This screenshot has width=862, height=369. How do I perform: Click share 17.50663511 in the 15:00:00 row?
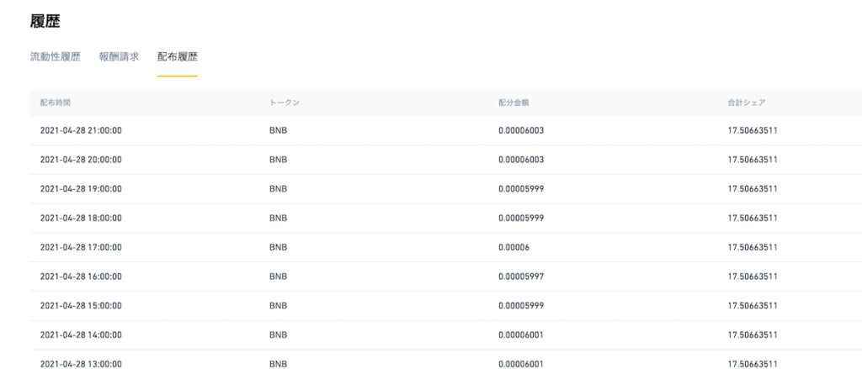[x=752, y=305]
